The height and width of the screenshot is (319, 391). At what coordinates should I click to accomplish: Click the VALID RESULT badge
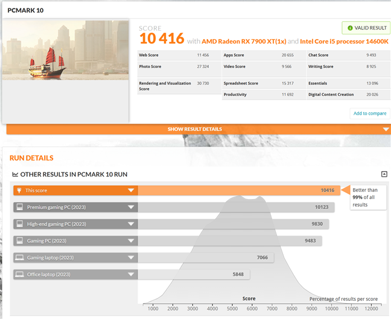(x=366, y=28)
